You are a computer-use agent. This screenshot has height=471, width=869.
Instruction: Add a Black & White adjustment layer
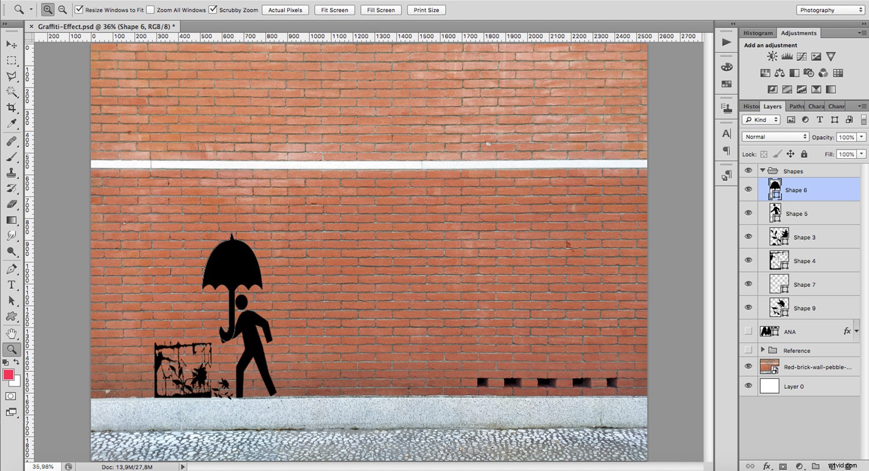[794, 72]
